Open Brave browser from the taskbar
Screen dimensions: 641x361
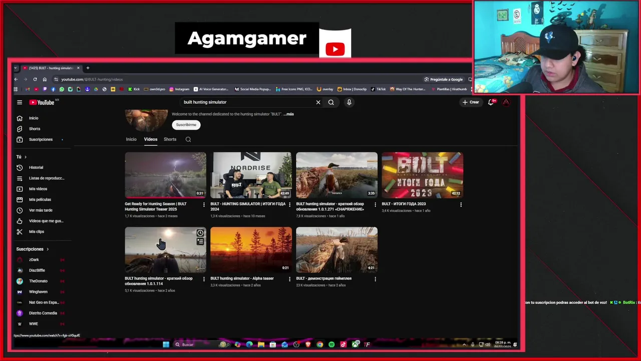coord(308,344)
